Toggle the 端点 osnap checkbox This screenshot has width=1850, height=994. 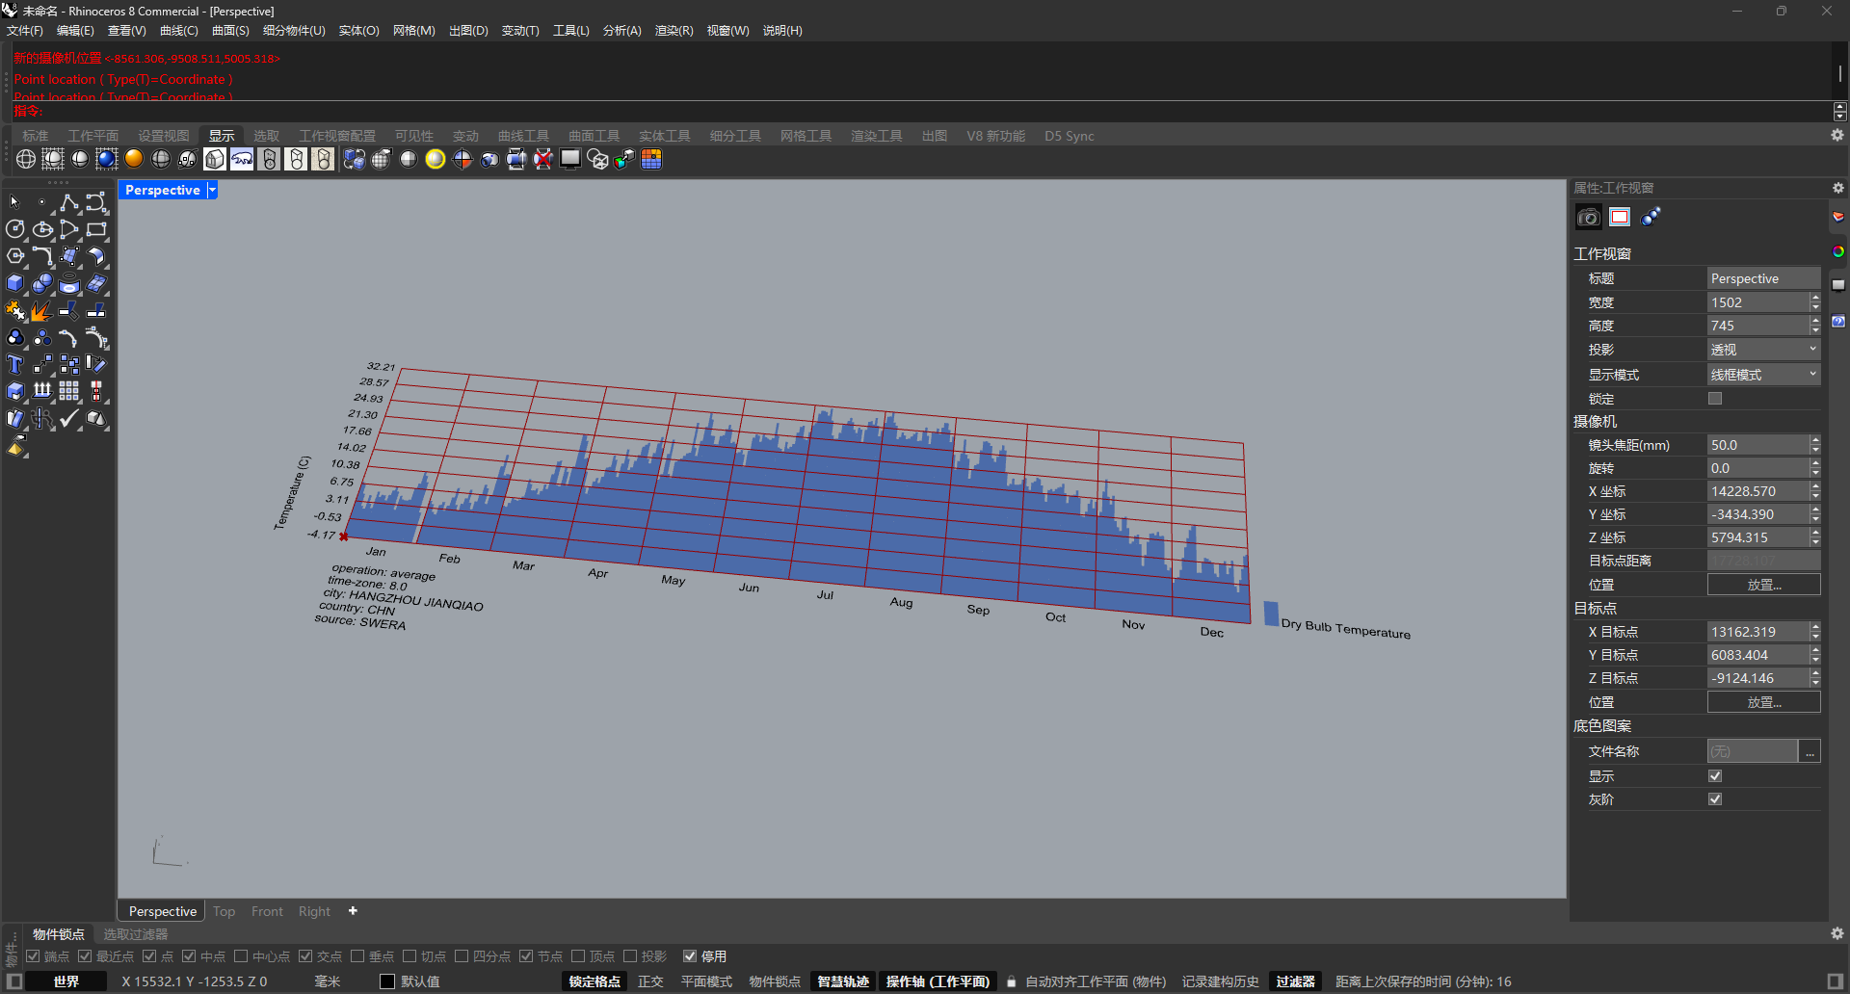pos(34,956)
